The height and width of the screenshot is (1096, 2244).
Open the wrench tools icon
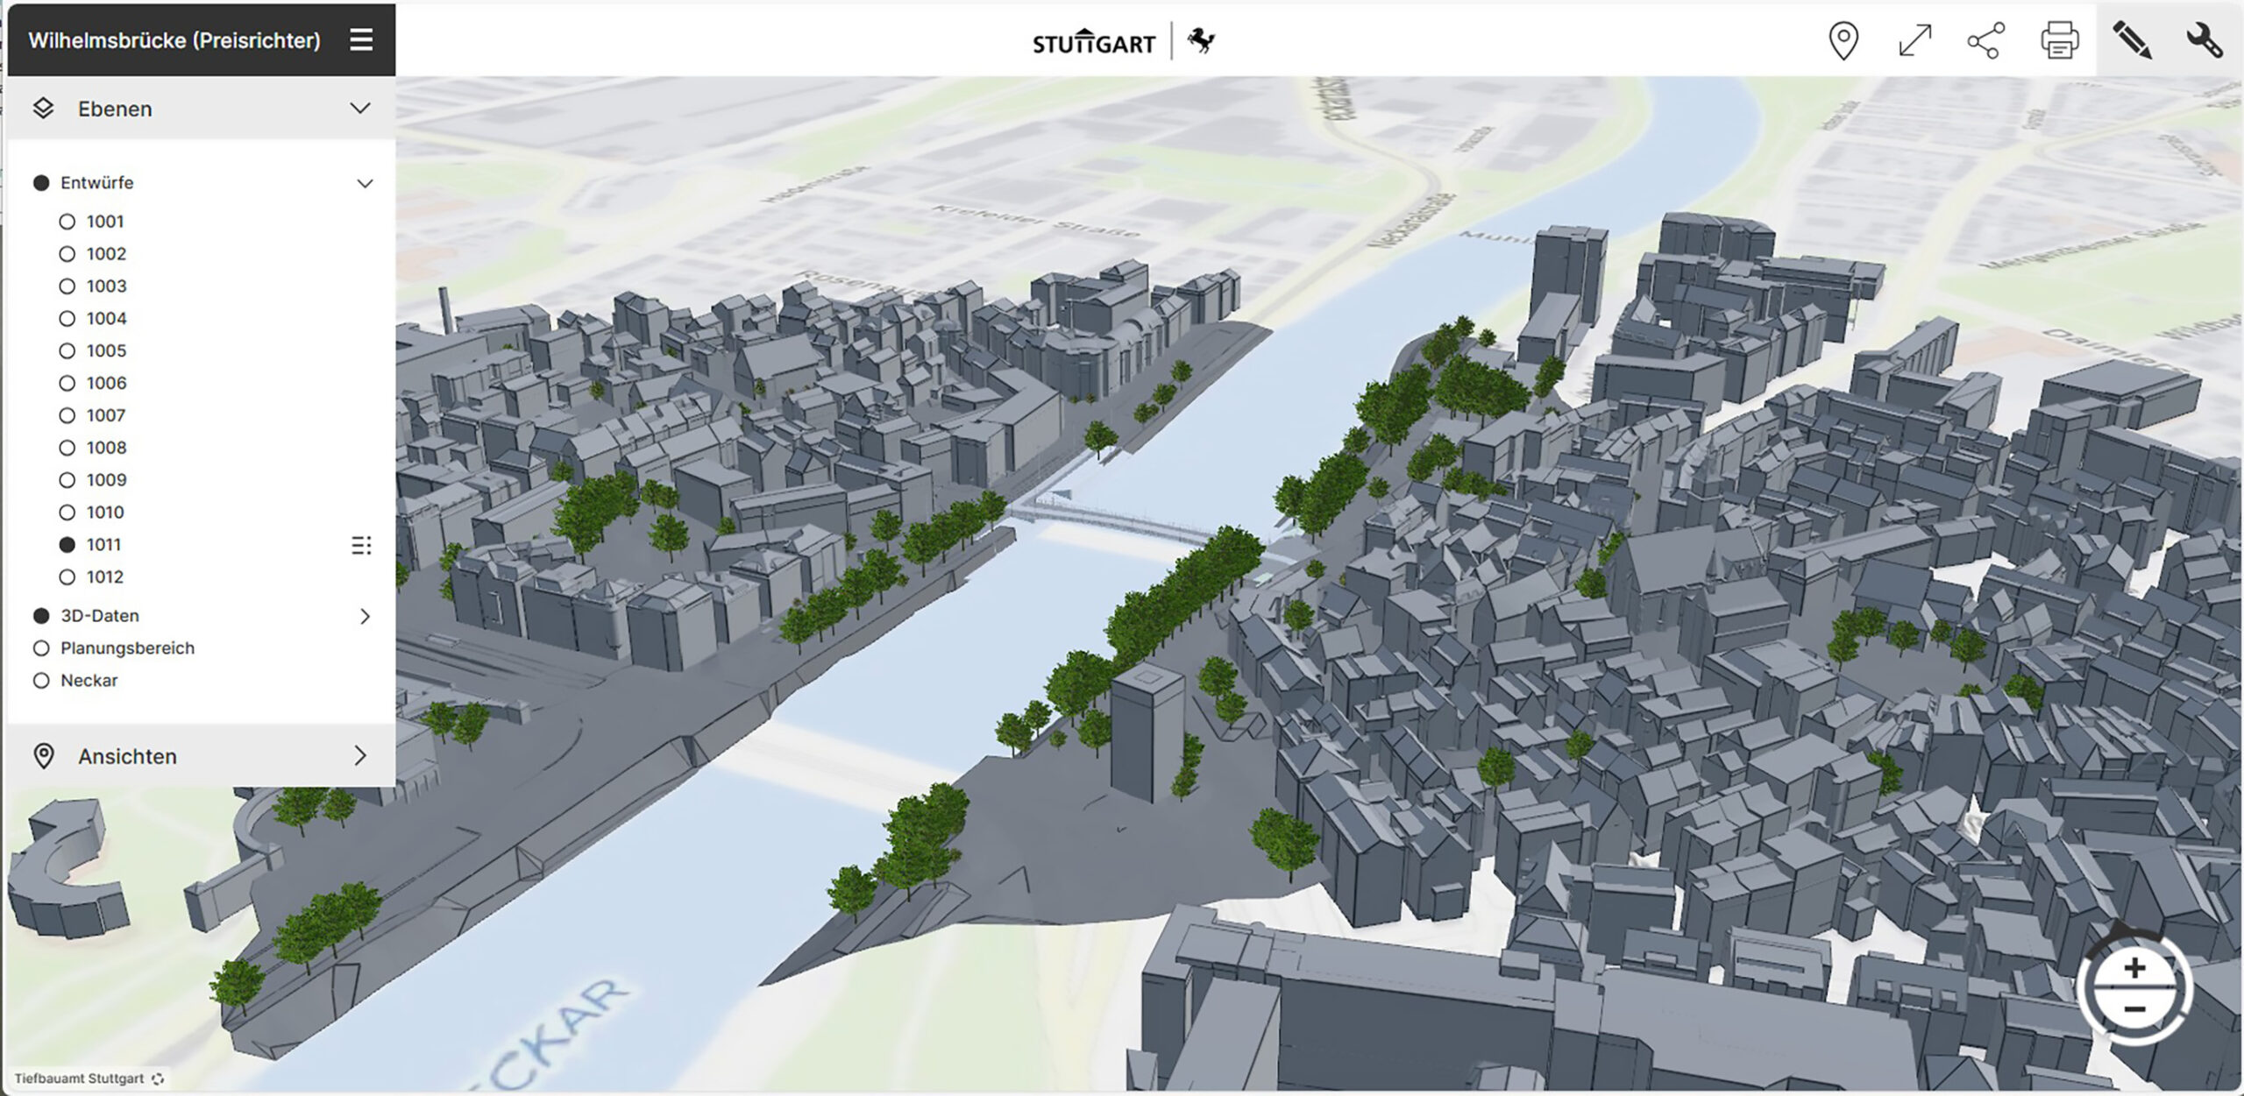tap(2204, 41)
